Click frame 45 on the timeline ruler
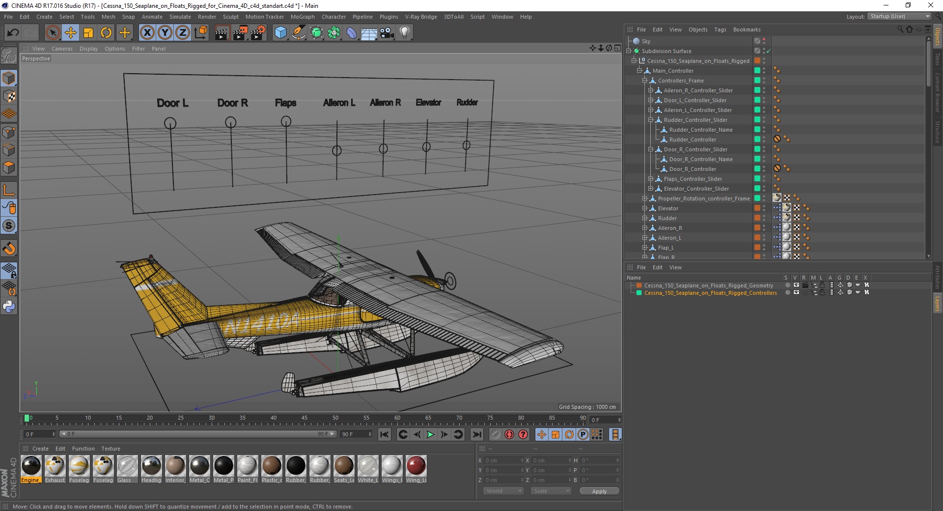Screen dimensions: 943x511 (305, 419)
